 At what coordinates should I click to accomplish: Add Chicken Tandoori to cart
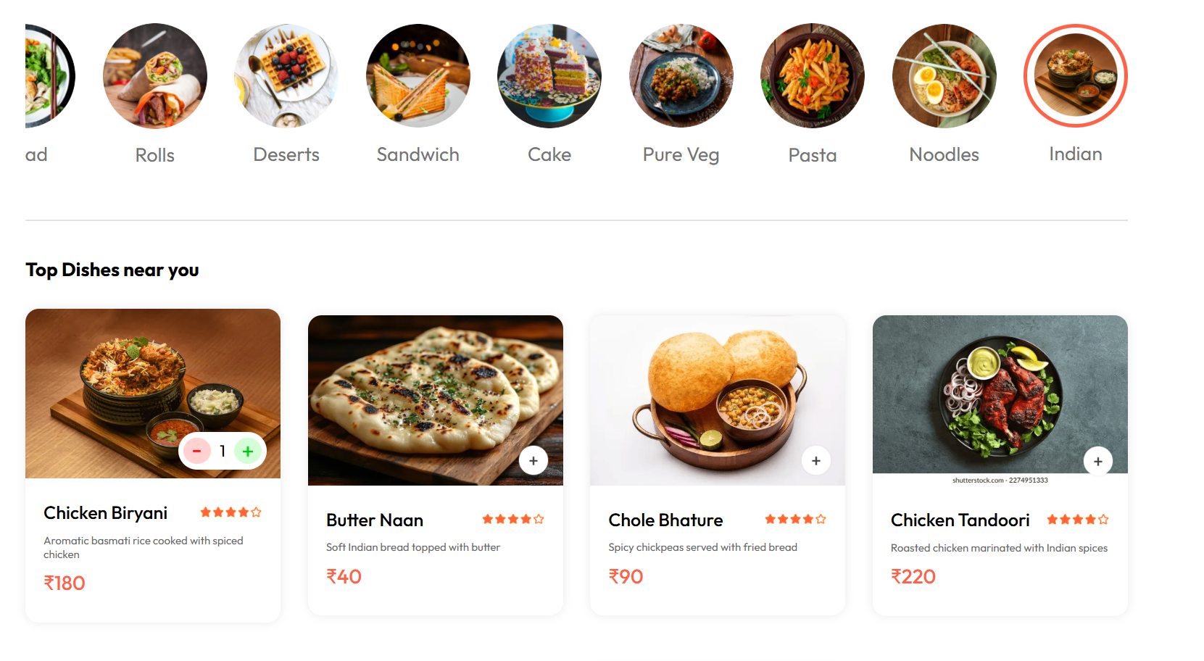click(1098, 462)
